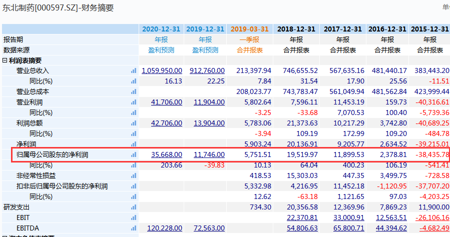Select the 研发支出 row label
The image size is (450, 237).
pyautogui.click(x=17, y=207)
